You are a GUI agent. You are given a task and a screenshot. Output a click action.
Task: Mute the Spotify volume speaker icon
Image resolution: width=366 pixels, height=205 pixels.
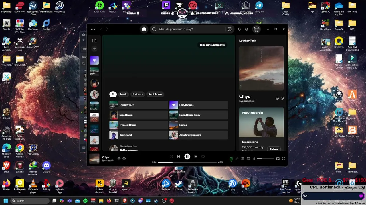point(254,159)
